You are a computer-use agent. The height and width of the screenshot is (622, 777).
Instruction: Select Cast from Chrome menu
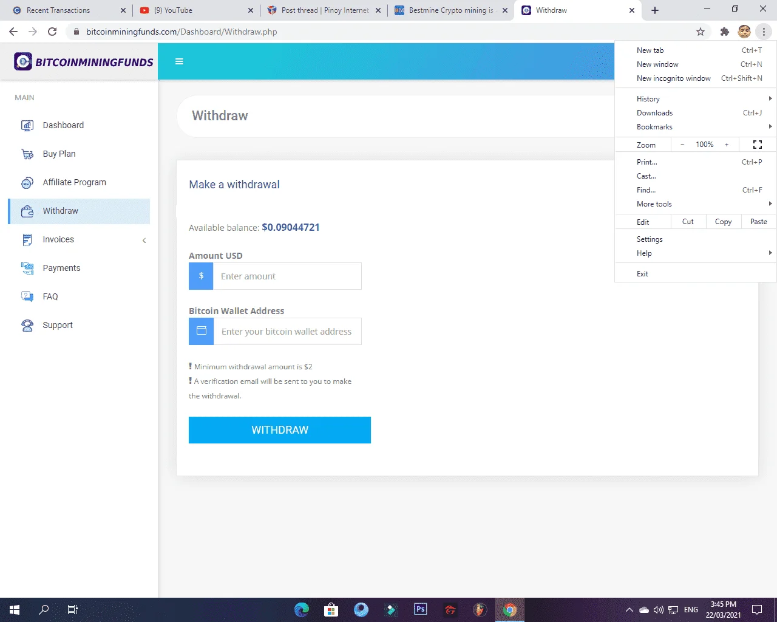(696, 176)
